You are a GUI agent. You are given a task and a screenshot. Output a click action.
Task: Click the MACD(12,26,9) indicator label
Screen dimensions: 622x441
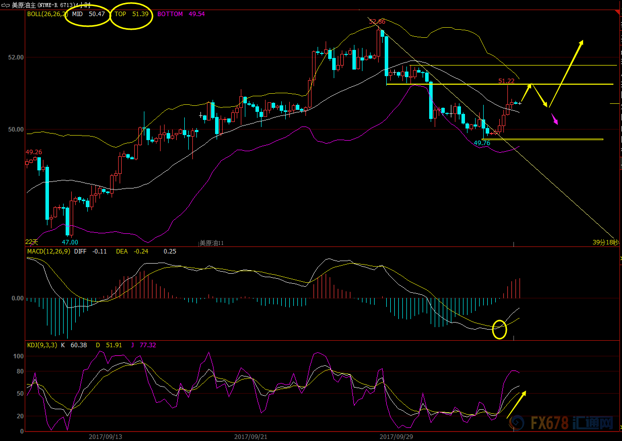48,251
